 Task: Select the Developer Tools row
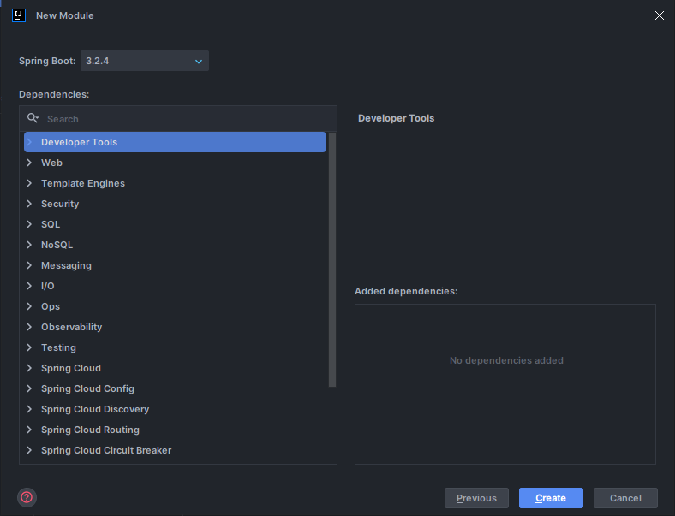click(175, 142)
